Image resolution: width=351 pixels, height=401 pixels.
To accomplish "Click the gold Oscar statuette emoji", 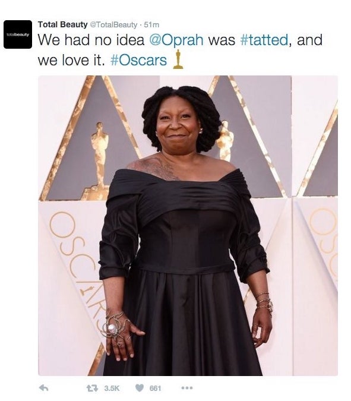I will (x=178, y=59).
